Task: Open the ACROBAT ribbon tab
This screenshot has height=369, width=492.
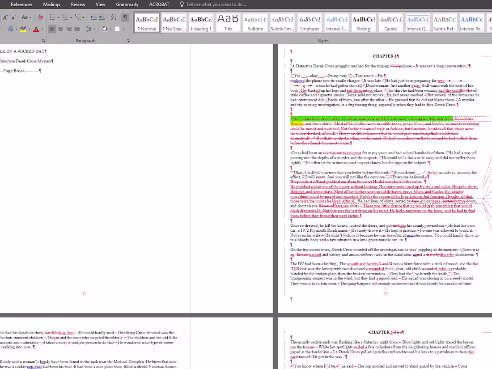Action: [x=161, y=4]
